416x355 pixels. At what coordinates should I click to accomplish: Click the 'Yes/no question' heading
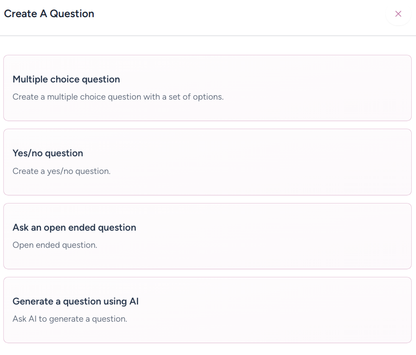pos(48,153)
